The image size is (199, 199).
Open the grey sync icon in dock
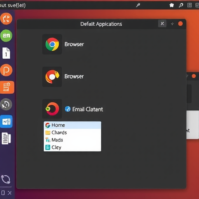6,104
